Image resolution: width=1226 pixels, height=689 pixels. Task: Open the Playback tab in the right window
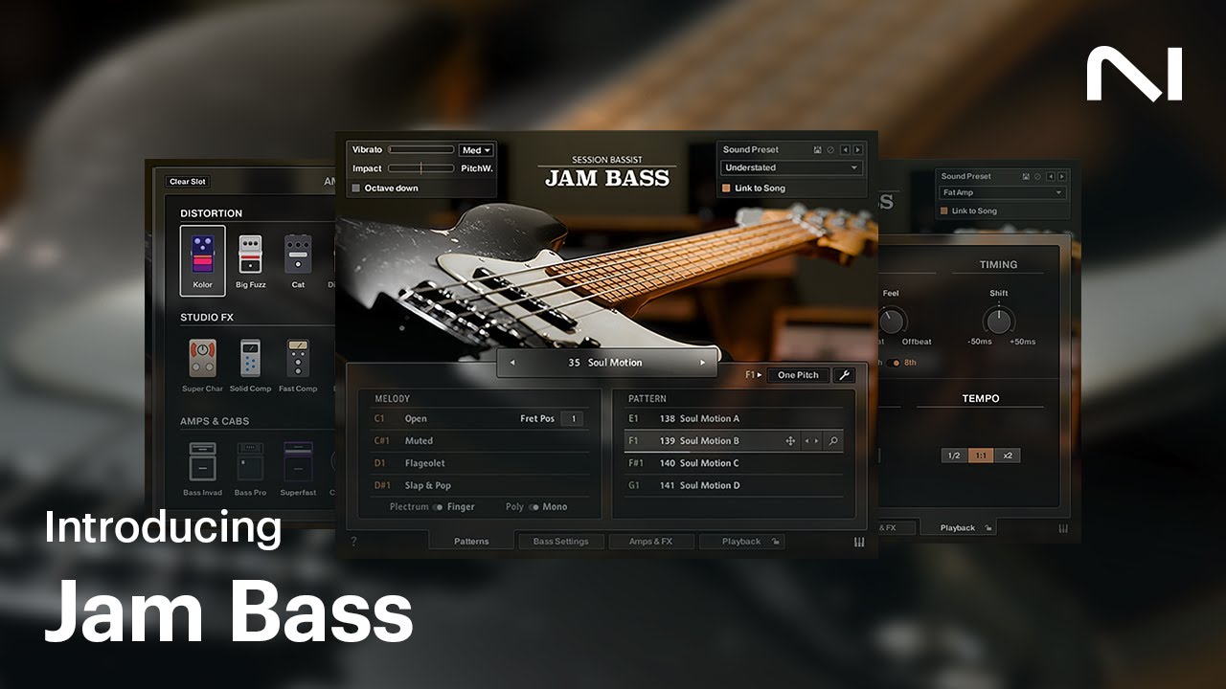(x=958, y=528)
